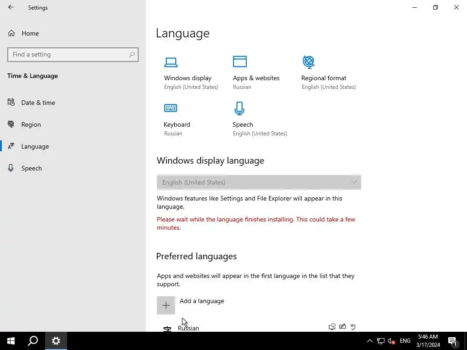This screenshot has height=350, width=467.
Task: Click the handwriting icon on Russian row
Action: click(x=342, y=326)
